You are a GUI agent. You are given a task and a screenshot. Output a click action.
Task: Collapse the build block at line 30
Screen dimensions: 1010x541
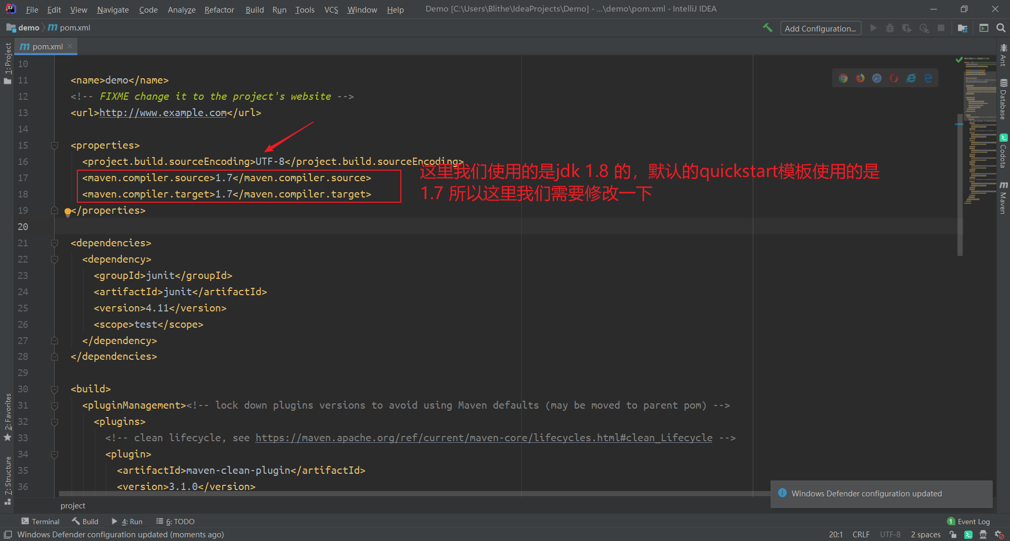[54, 389]
